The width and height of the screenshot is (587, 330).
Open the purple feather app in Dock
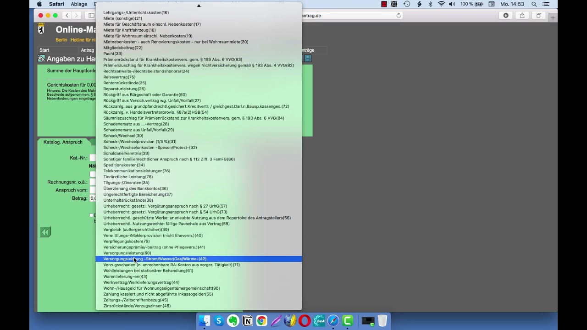276,321
